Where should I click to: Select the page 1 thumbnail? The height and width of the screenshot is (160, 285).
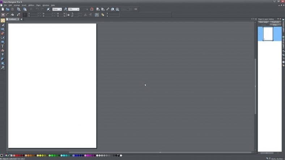point(268,34)
